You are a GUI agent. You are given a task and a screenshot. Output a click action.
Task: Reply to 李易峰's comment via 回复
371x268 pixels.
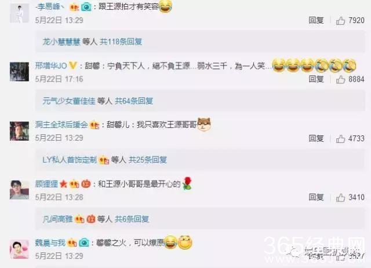pos(316,21)
